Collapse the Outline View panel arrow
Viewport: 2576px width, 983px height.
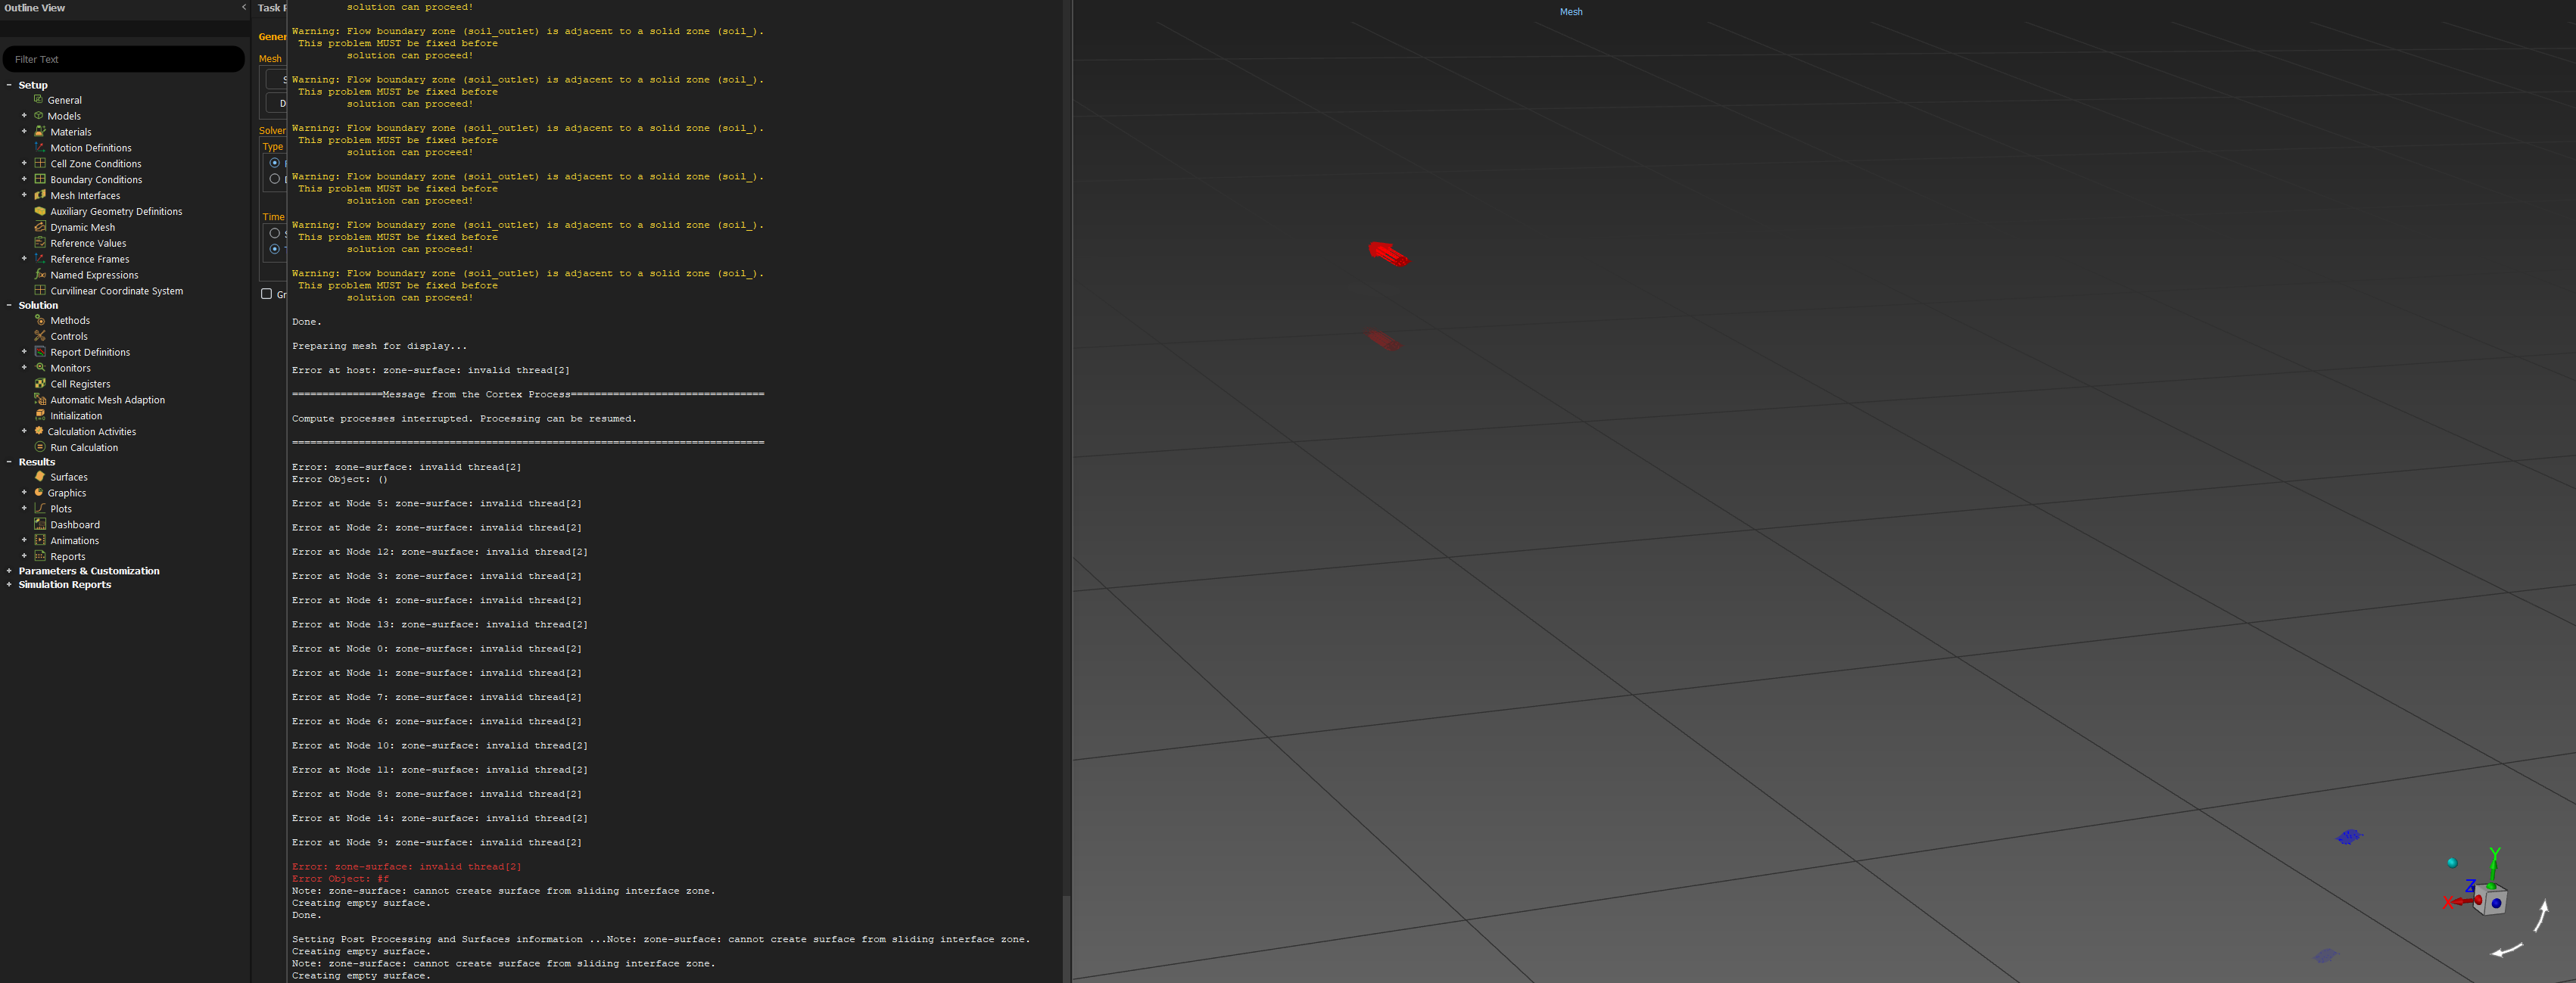[x=243, y=7]
